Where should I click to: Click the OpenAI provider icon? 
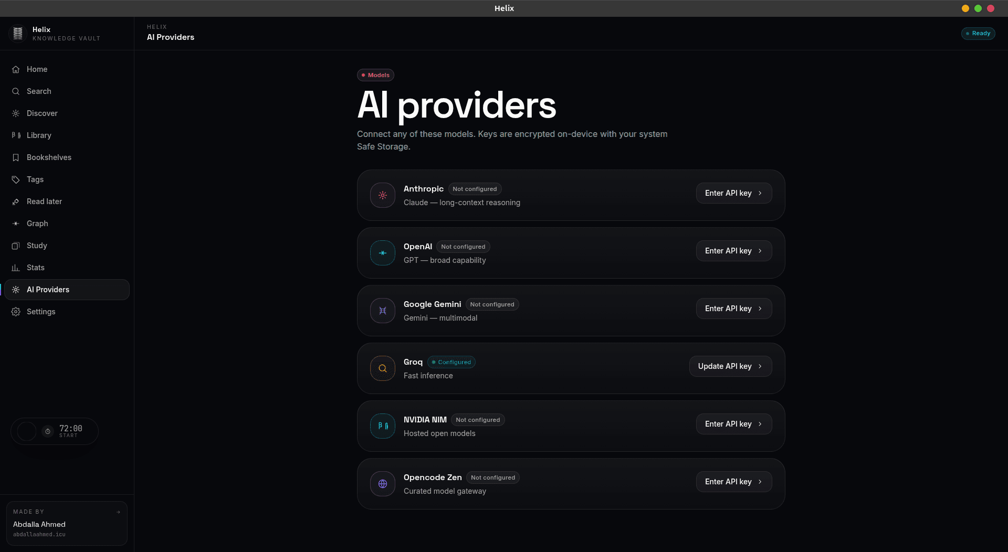(x=383, y=253)
